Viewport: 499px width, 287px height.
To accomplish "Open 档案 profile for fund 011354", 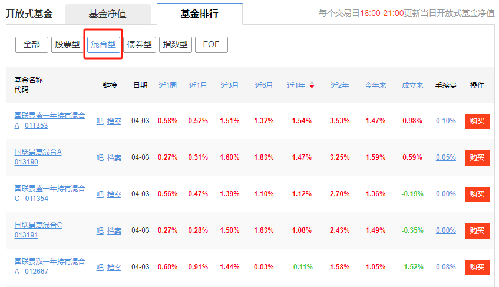I will 114,194.
